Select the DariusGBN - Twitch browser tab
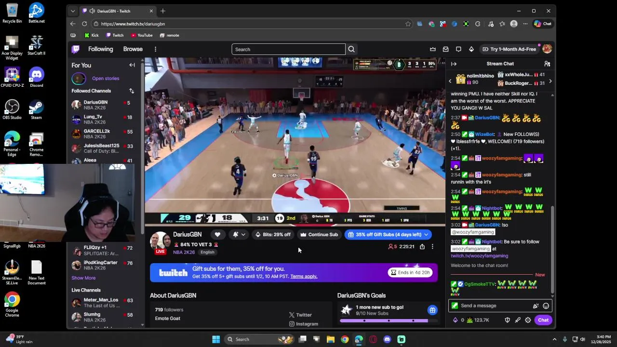The height and width of the screenshot is (347, 617). coord(118,11)
